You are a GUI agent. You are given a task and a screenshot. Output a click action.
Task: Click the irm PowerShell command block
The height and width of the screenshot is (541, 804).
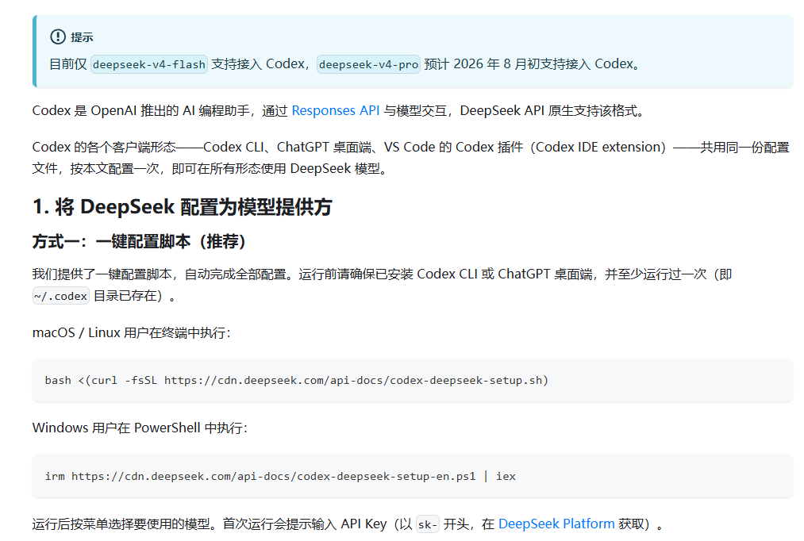413,476
